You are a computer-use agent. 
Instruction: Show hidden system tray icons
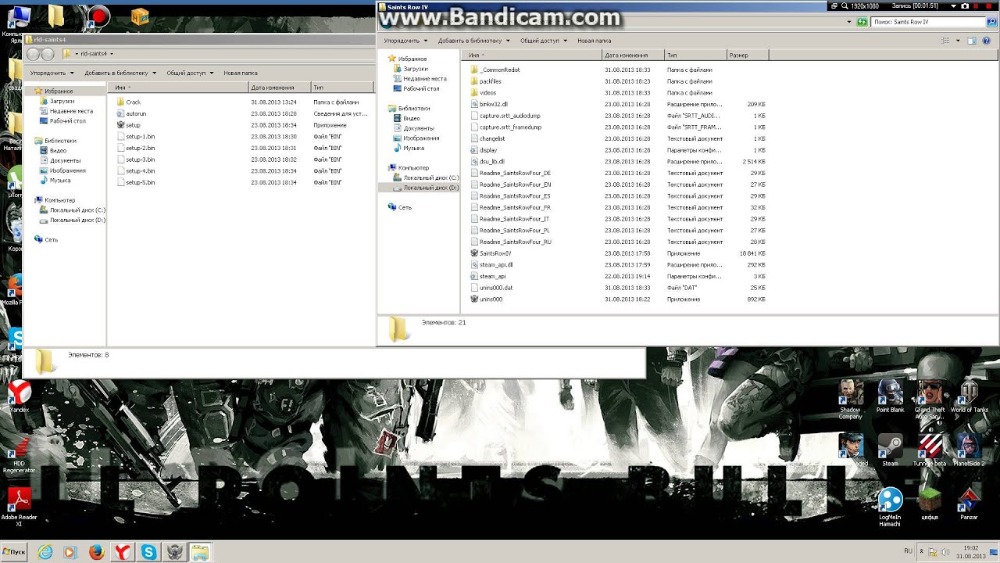click(x=921, y=552)
